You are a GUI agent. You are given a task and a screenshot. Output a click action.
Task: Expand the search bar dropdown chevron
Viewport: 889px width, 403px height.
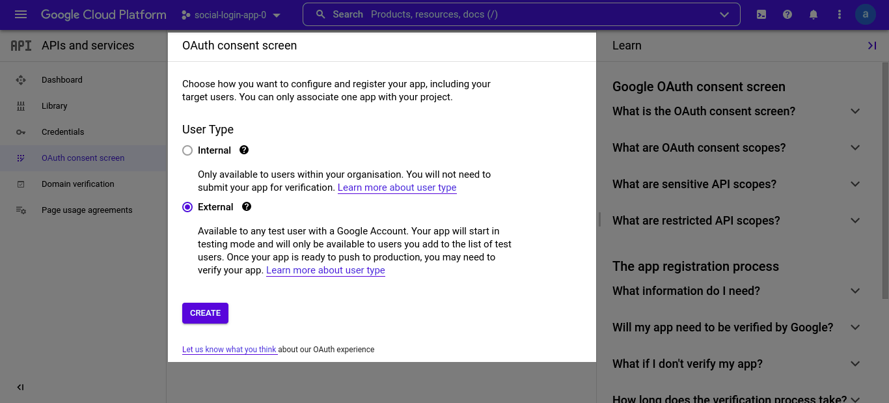725,15
